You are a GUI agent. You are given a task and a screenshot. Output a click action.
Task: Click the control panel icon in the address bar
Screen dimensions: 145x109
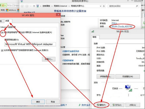click(38, 6)
